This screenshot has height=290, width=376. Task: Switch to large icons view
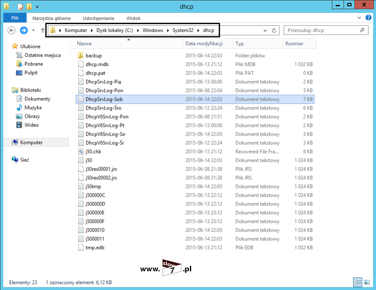click(x=366, y=283)
